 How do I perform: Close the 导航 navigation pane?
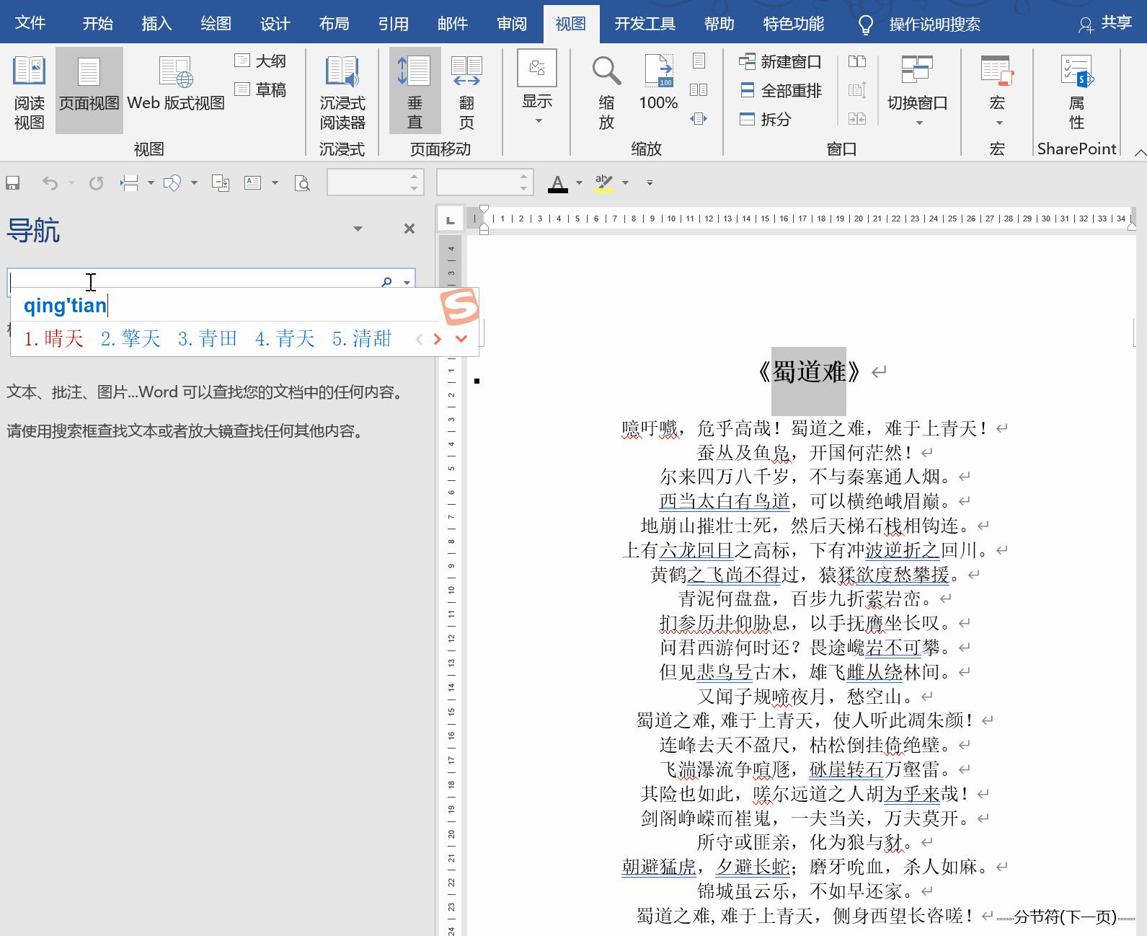coord(409,229)
